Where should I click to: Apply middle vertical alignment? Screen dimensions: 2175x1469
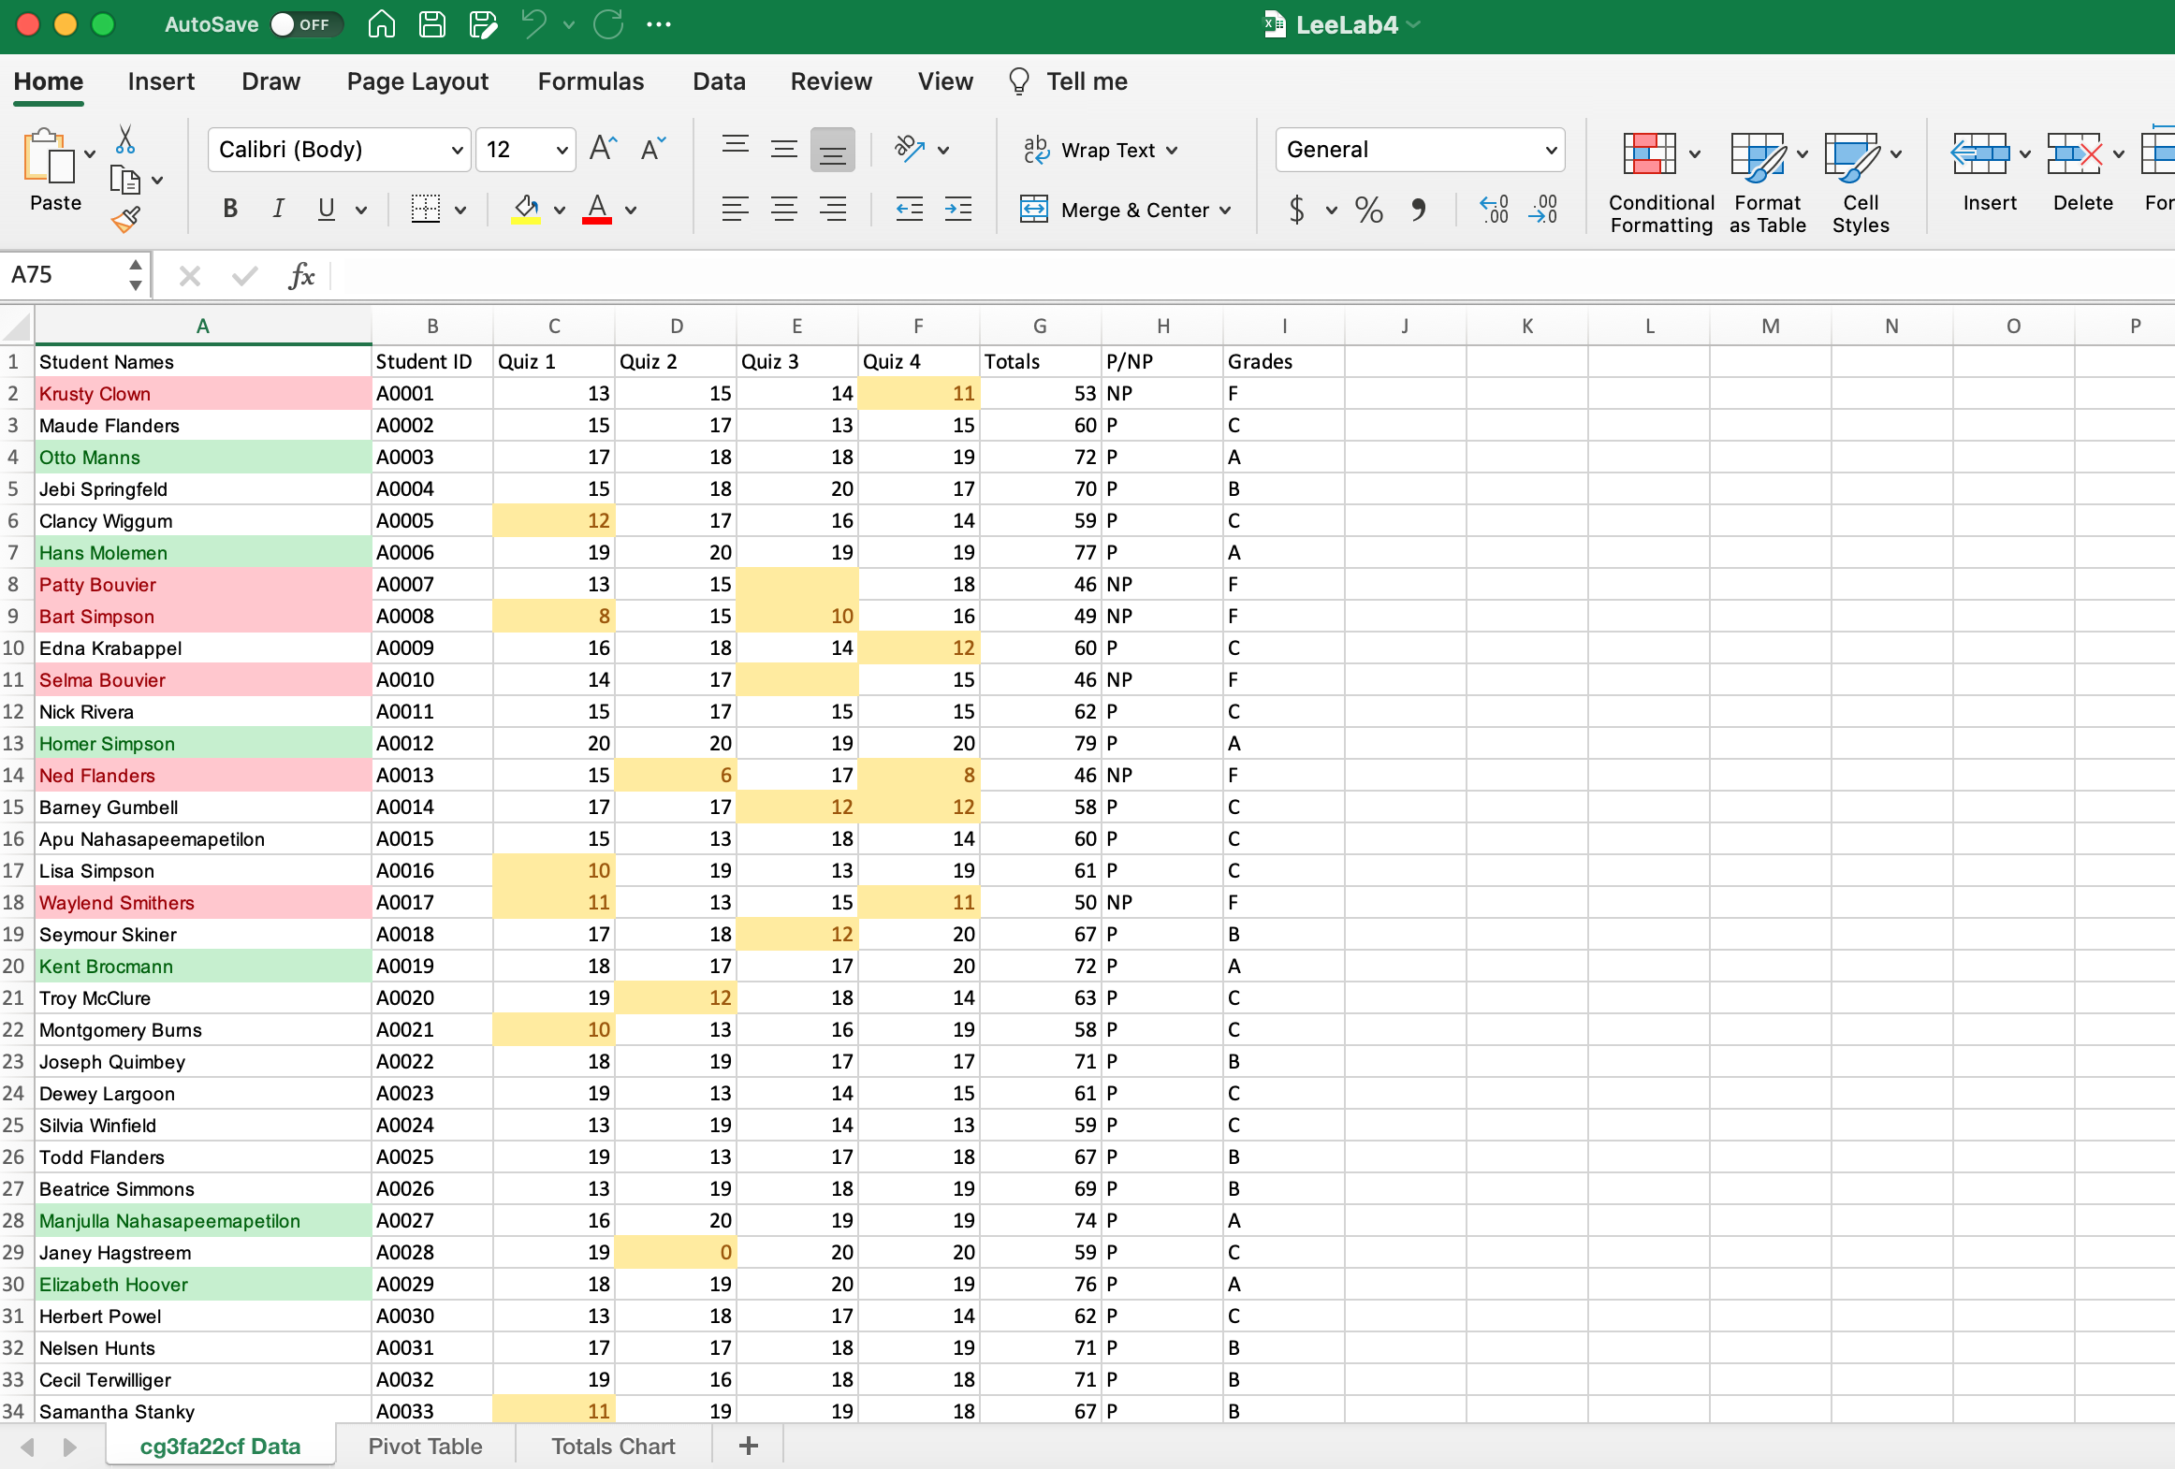[x=784, y=149]
